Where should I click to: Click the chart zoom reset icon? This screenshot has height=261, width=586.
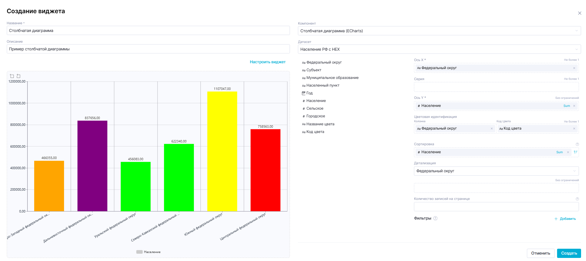click(x=18, y=76)
